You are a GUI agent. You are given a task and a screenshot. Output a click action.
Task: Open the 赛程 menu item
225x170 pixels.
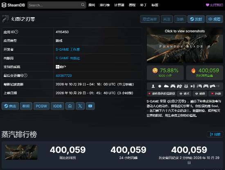pos(132,5)
